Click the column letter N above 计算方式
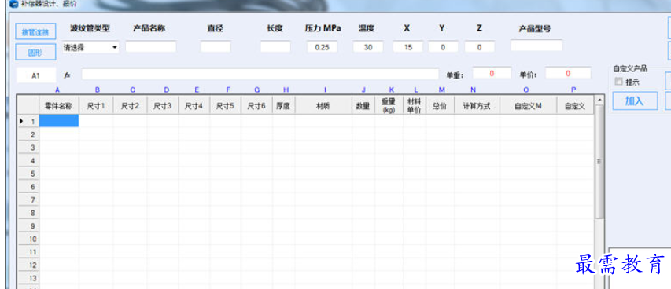 473,90
